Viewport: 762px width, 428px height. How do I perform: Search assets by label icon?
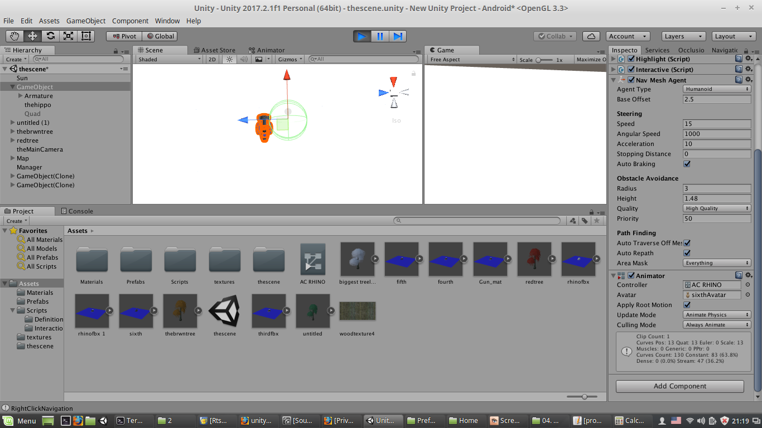[x=585, y=221]
